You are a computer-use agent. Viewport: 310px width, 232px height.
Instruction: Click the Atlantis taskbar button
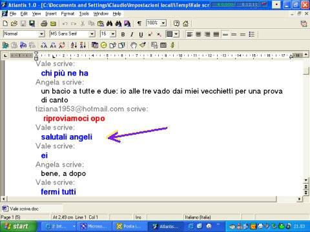166,226
